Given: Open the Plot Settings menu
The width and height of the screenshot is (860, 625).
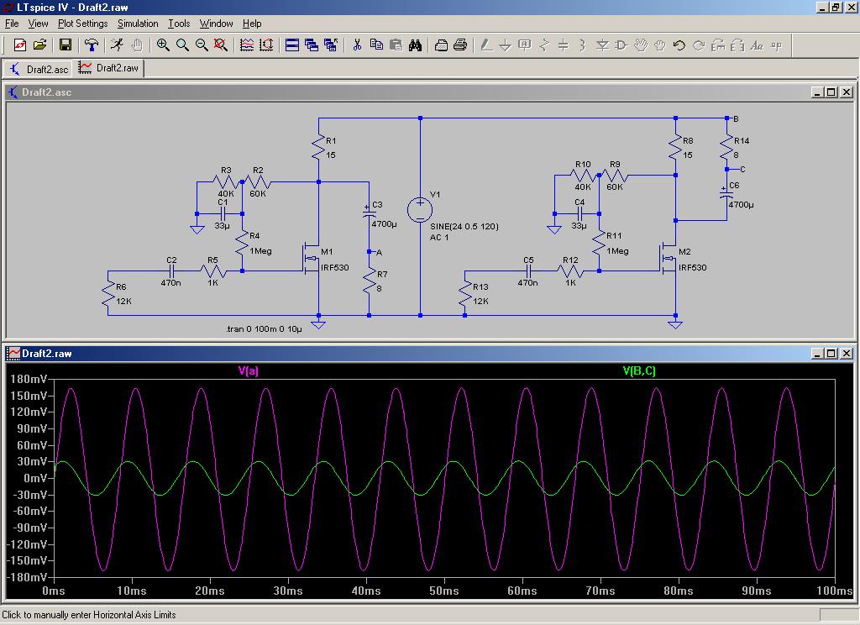Looking at the screenshot, I should [x=83, y=24].
